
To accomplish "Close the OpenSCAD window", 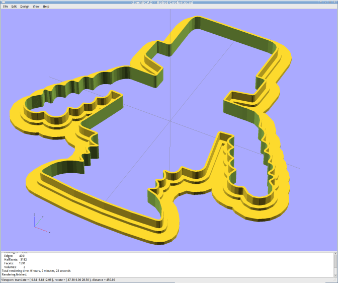I will point(333,2).
